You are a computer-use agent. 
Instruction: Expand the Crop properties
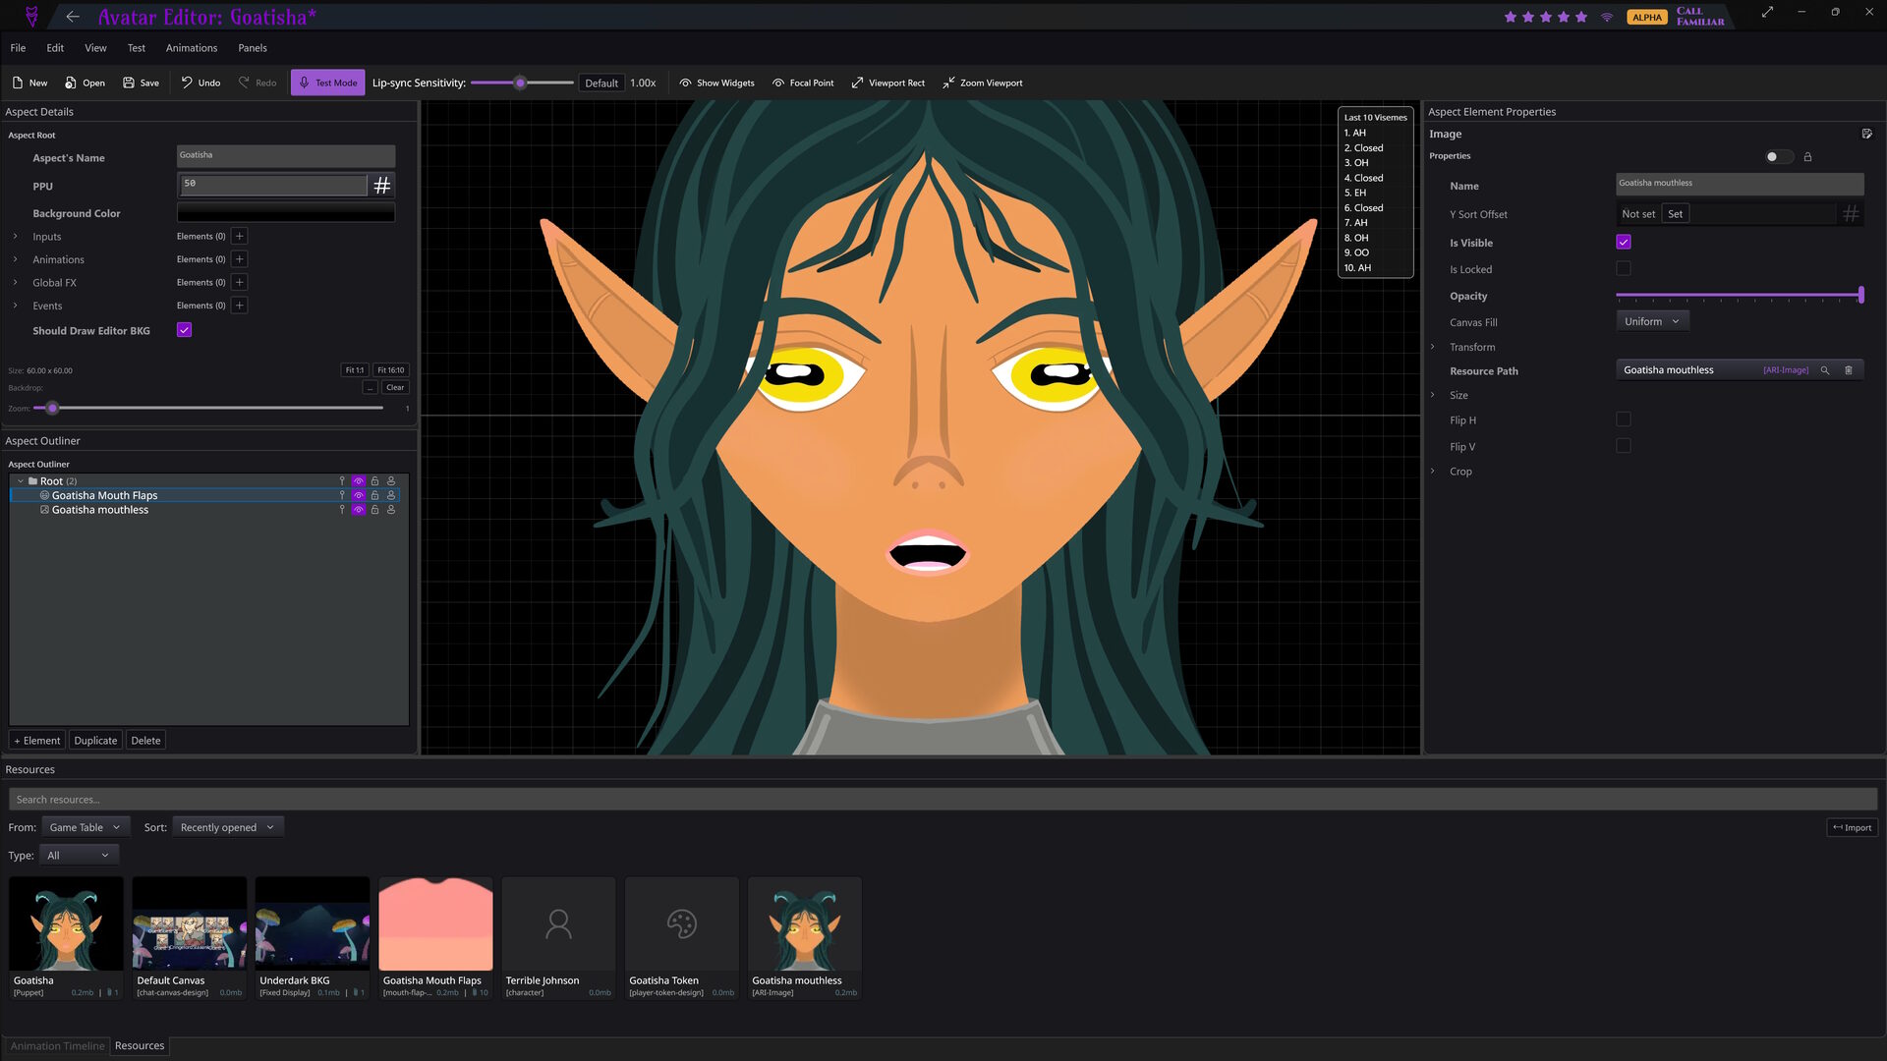coord(1433,472)
